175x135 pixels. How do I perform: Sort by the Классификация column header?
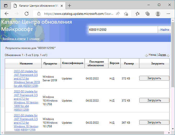click(x=73, y=63)
